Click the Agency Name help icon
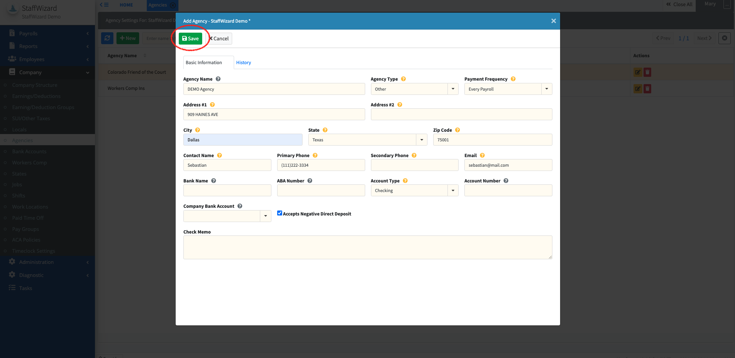Screen dimensions: 735x358 pyautogui.click(x=218, y=79)
